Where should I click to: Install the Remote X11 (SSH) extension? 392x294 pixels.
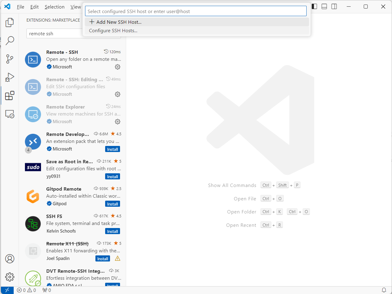103,259
